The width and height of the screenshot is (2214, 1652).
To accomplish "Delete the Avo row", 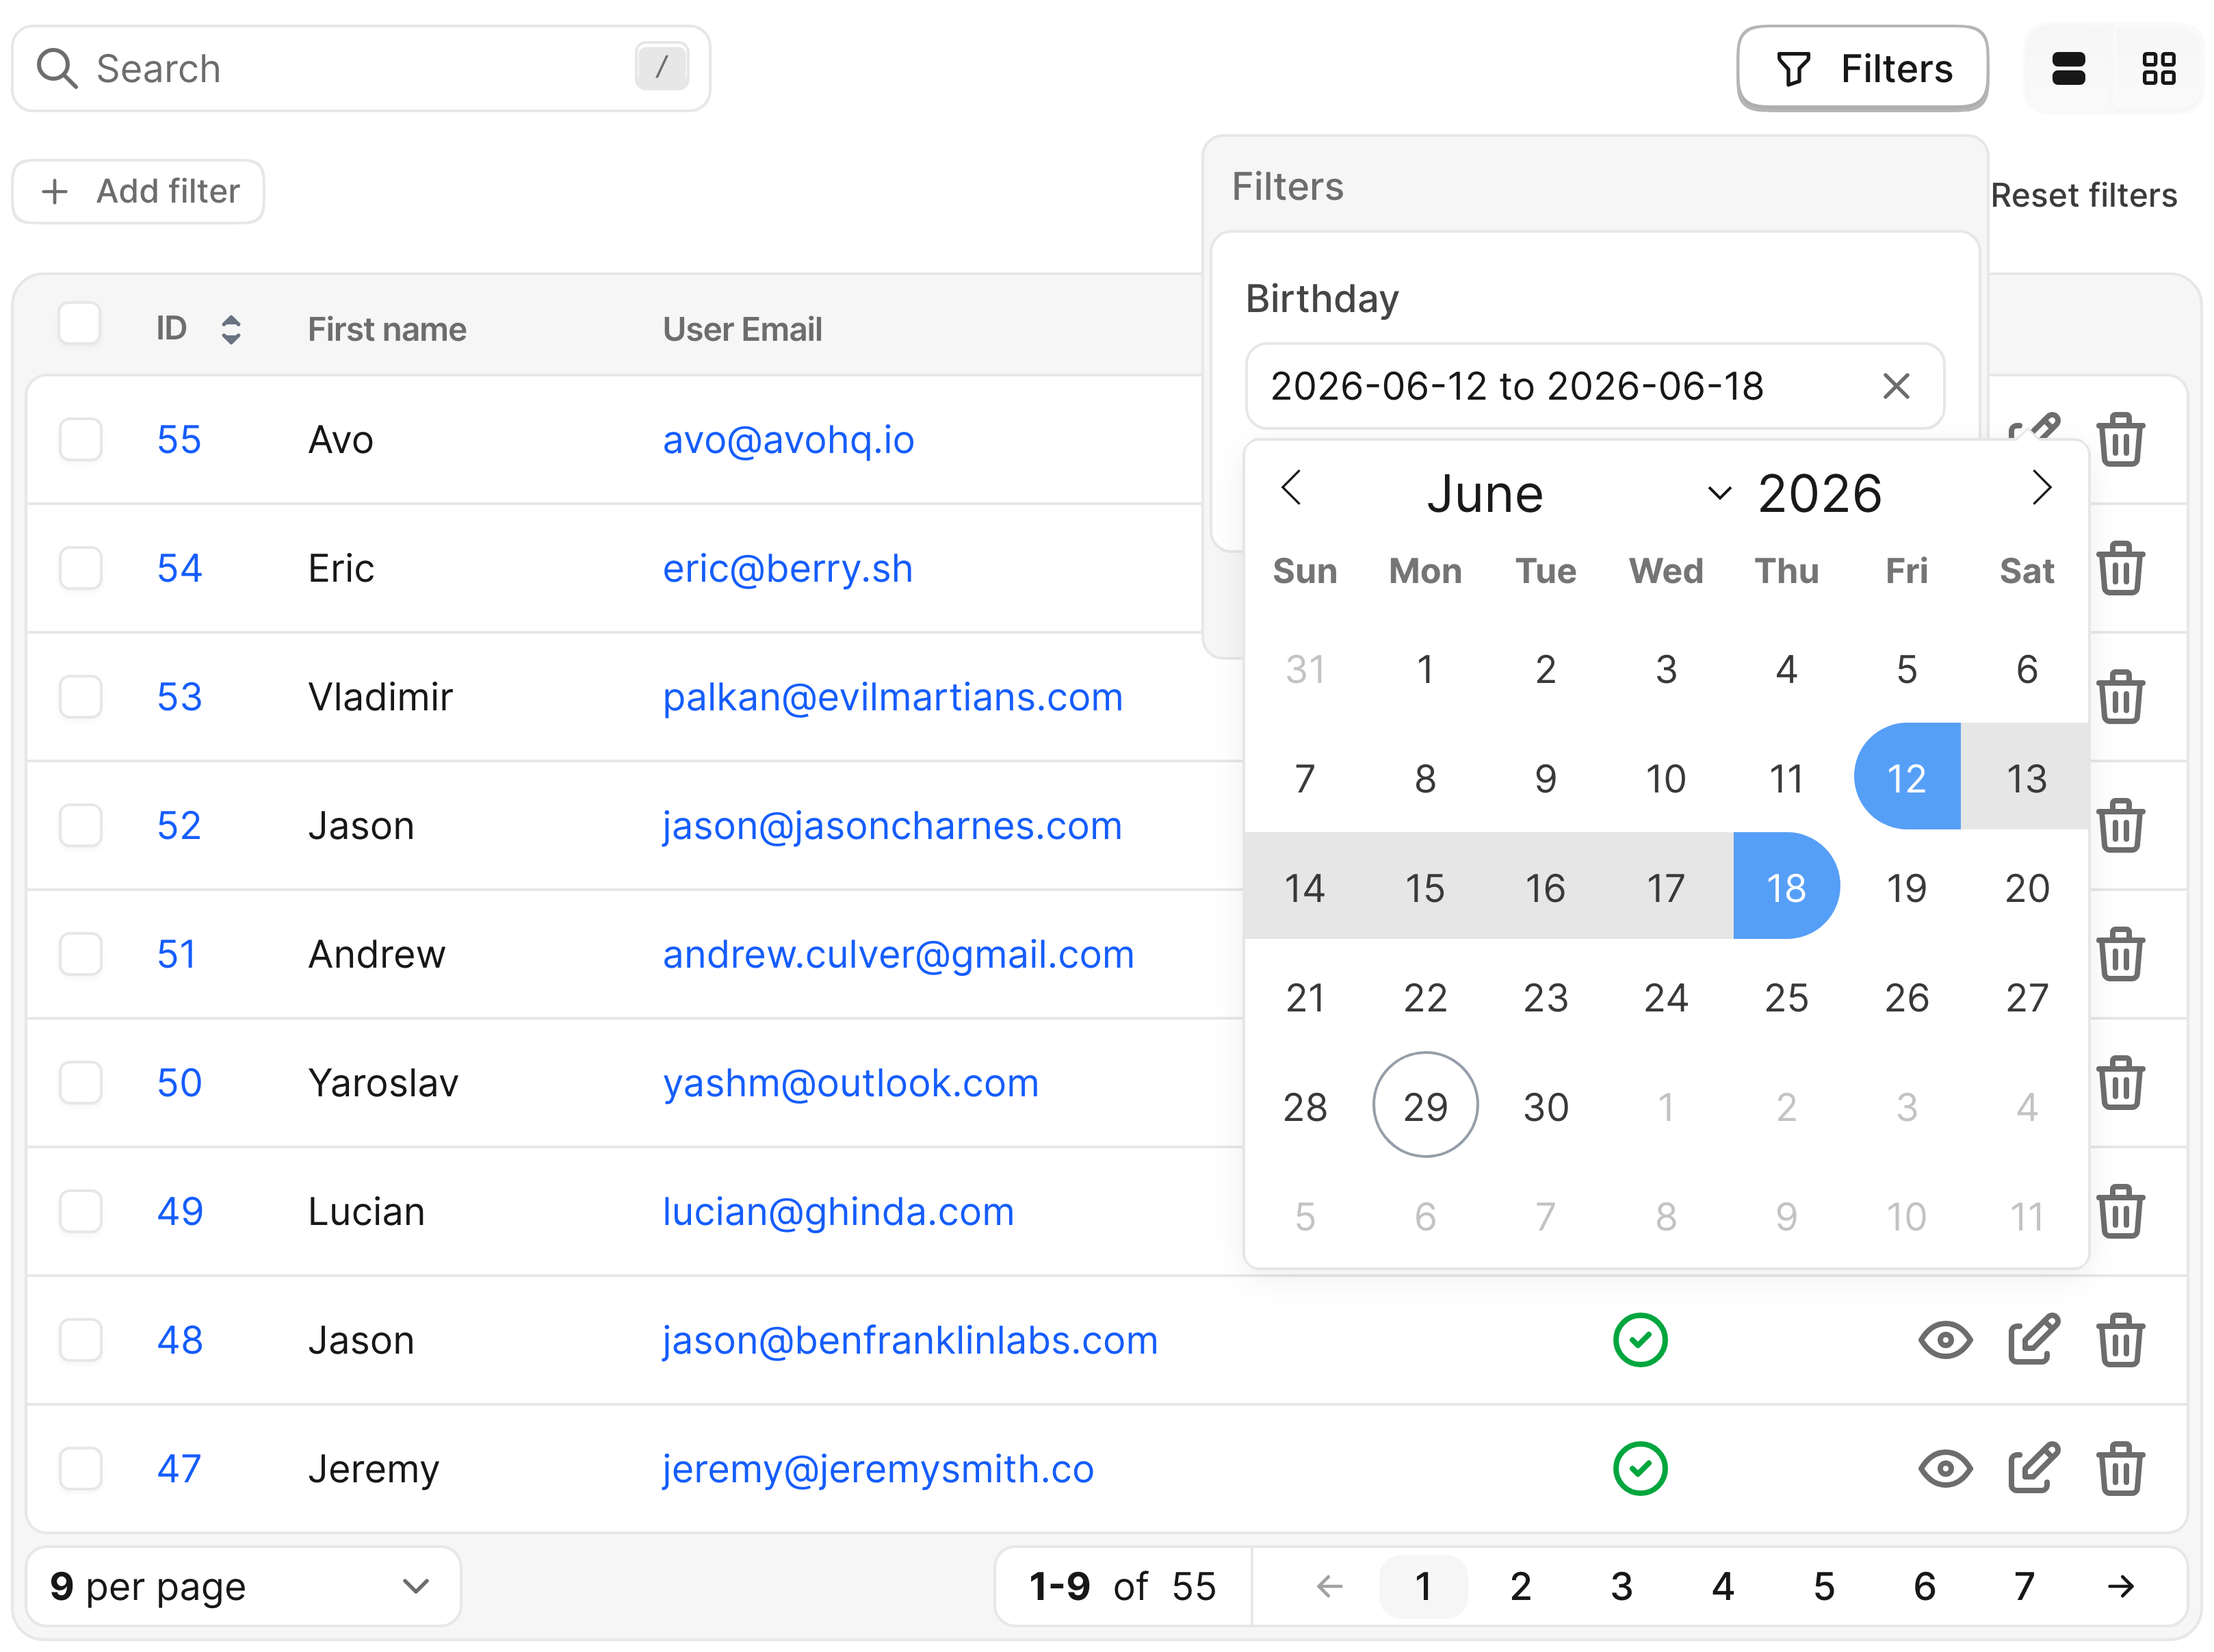I will [x=2120, y=440].
